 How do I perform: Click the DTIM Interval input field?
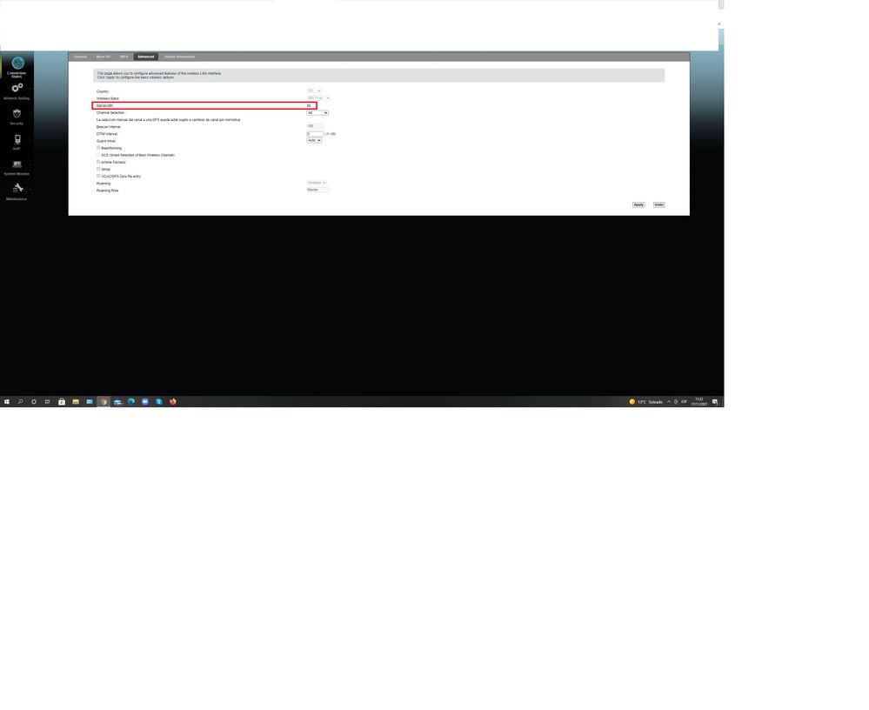tap(315, 133)
